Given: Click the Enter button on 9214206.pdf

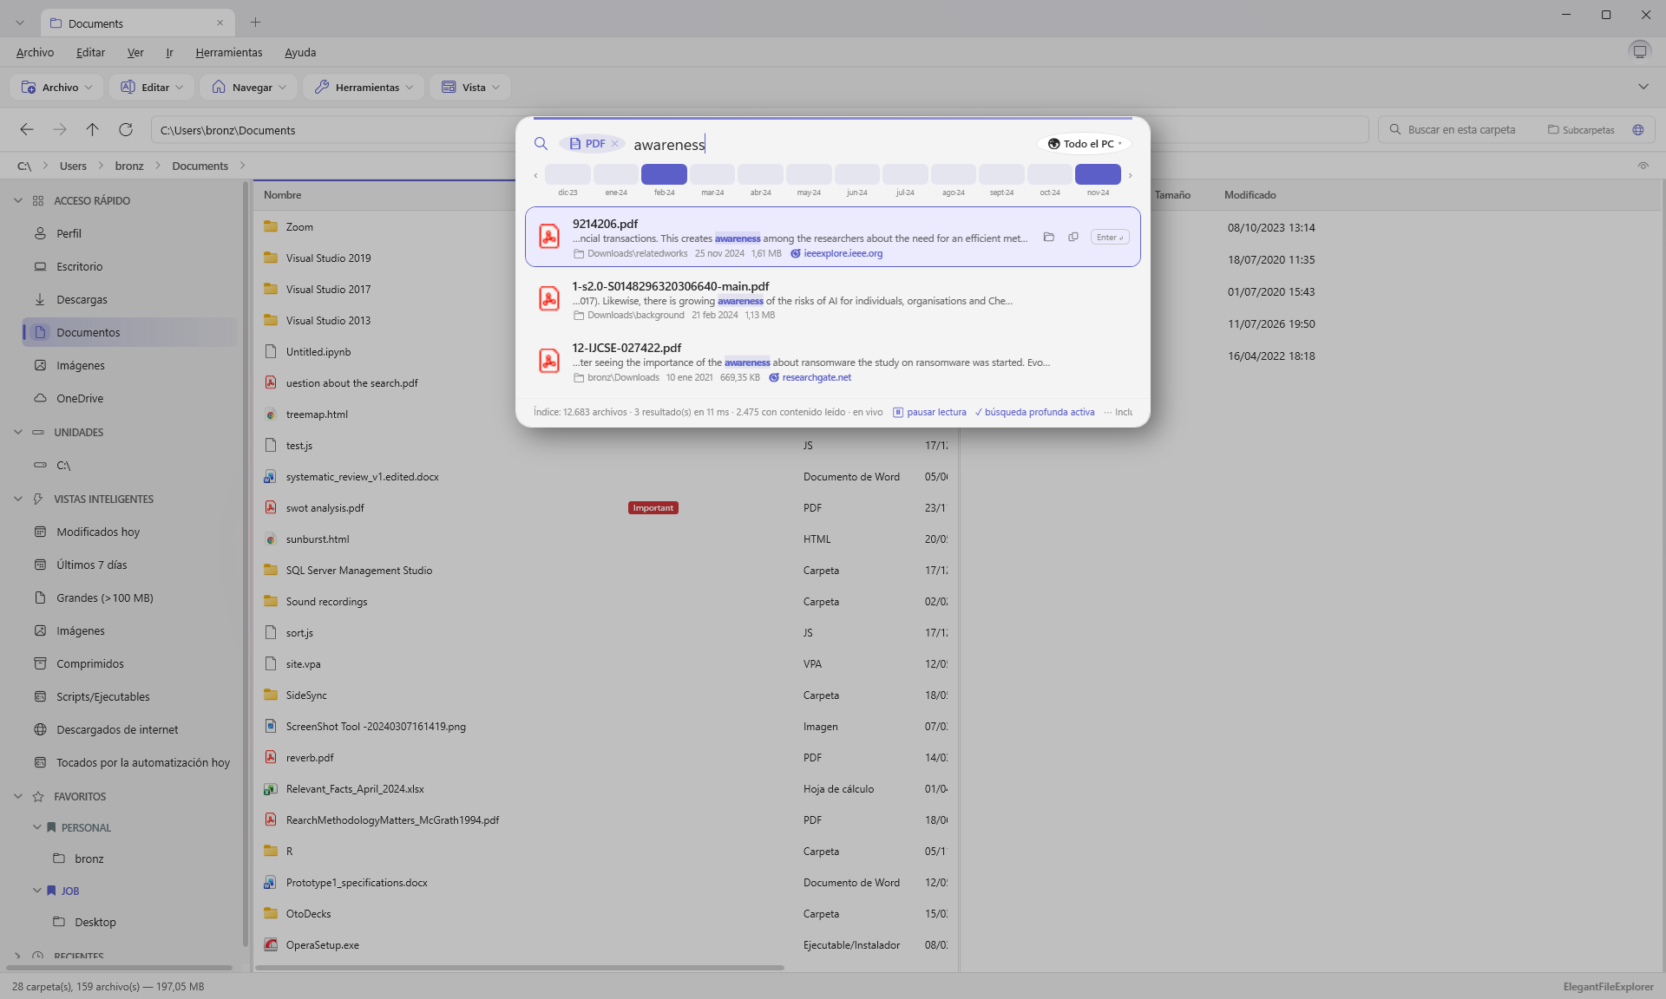Looking at the screenshot, I should [1110, 237].
